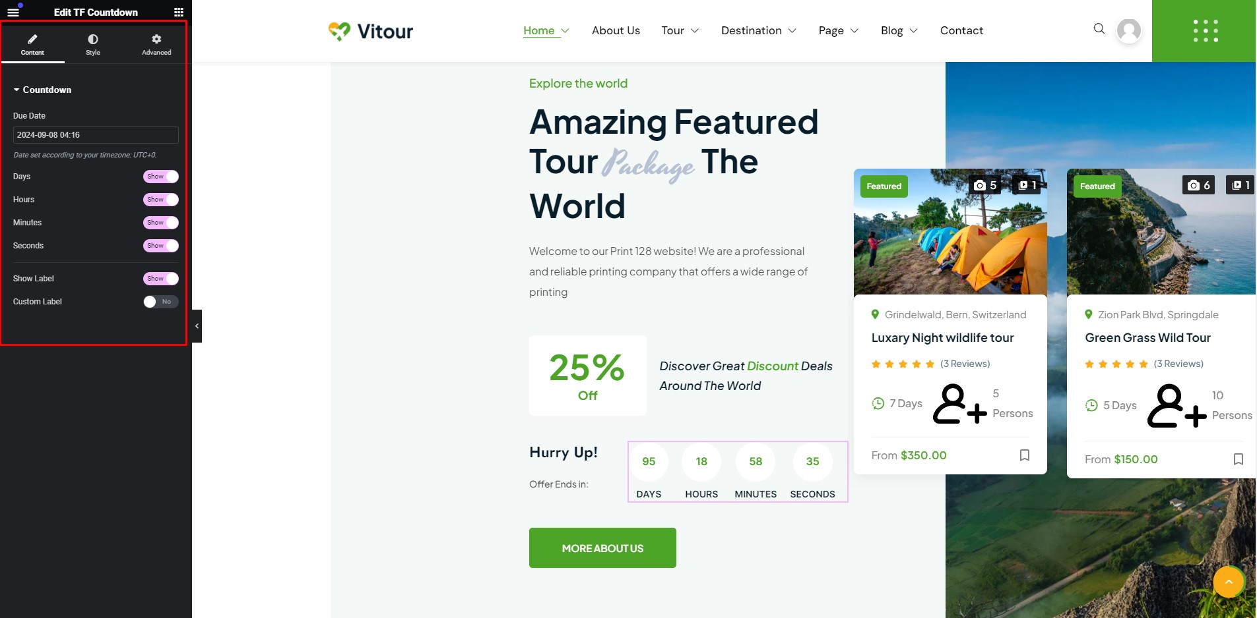
Task: Click the search magnifier icon in header
Action: [1099, 29]
